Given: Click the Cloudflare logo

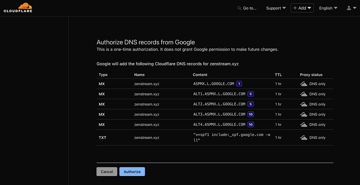Looking at the screenshot, I should 18,8.
